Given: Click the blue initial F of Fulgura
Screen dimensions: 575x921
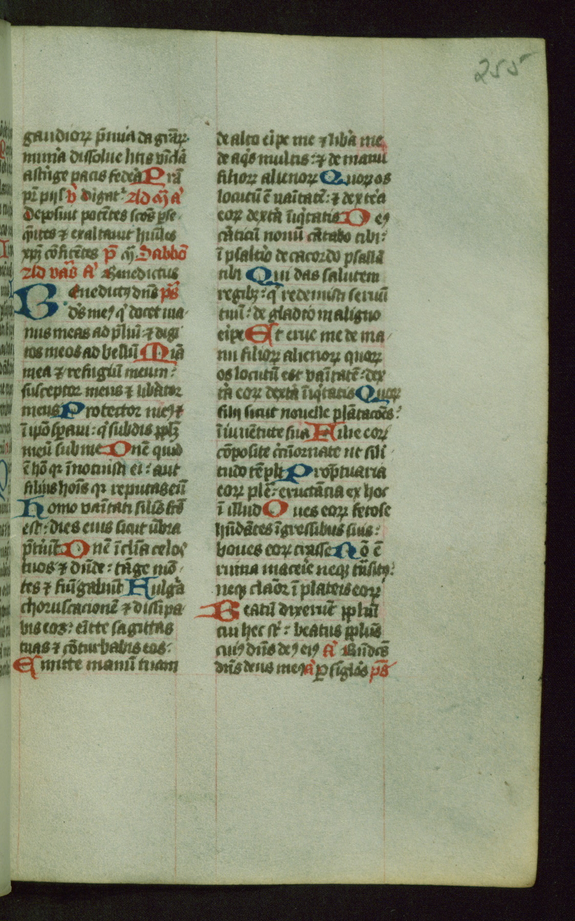Looking at the screenshot, I should pyautogui.click(x=139, y=588).
